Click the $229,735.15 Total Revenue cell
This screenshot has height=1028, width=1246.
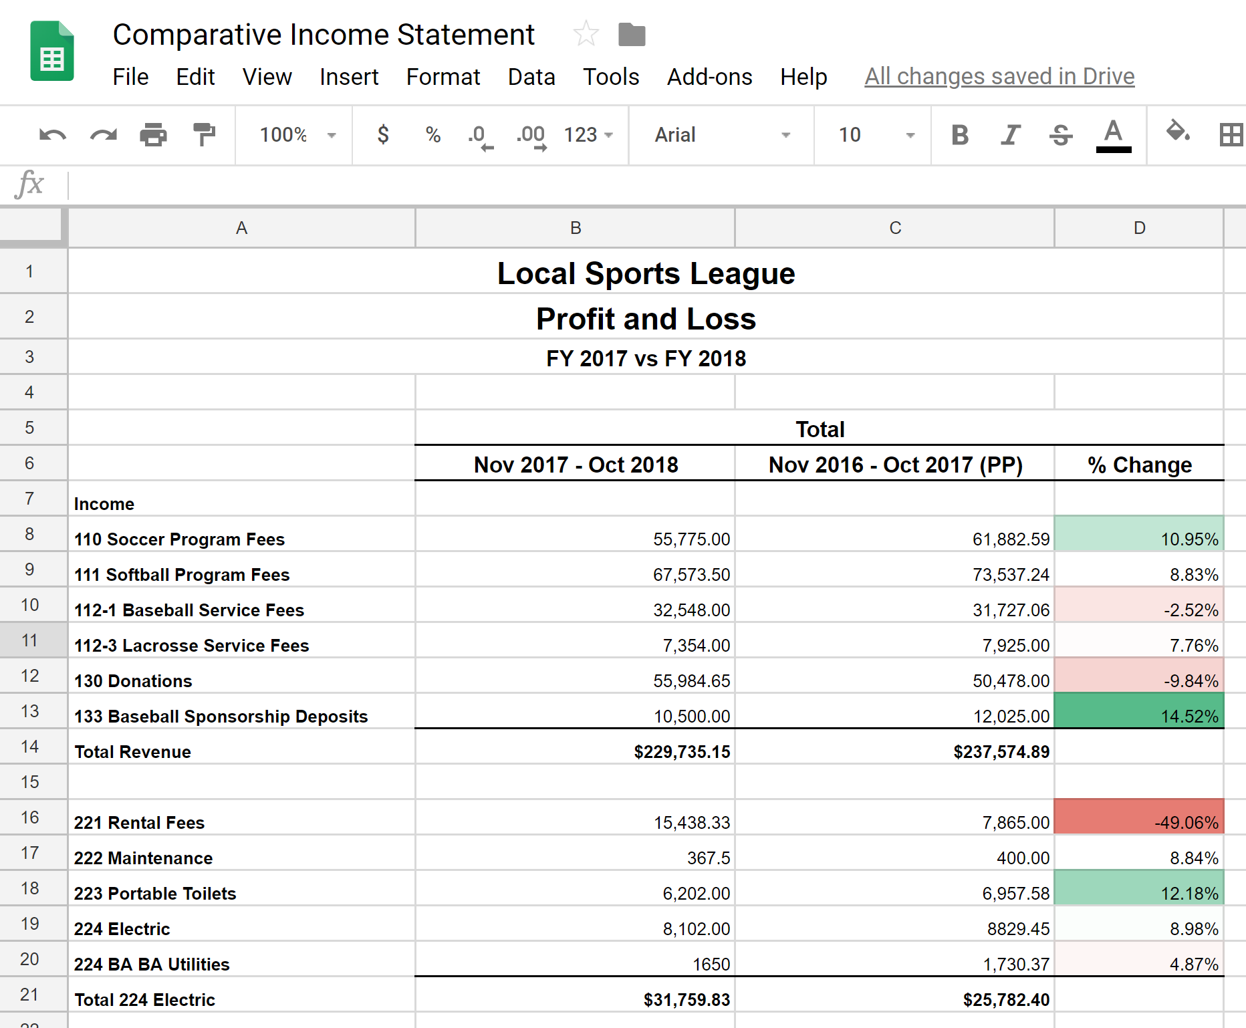[x=575, y=747]
